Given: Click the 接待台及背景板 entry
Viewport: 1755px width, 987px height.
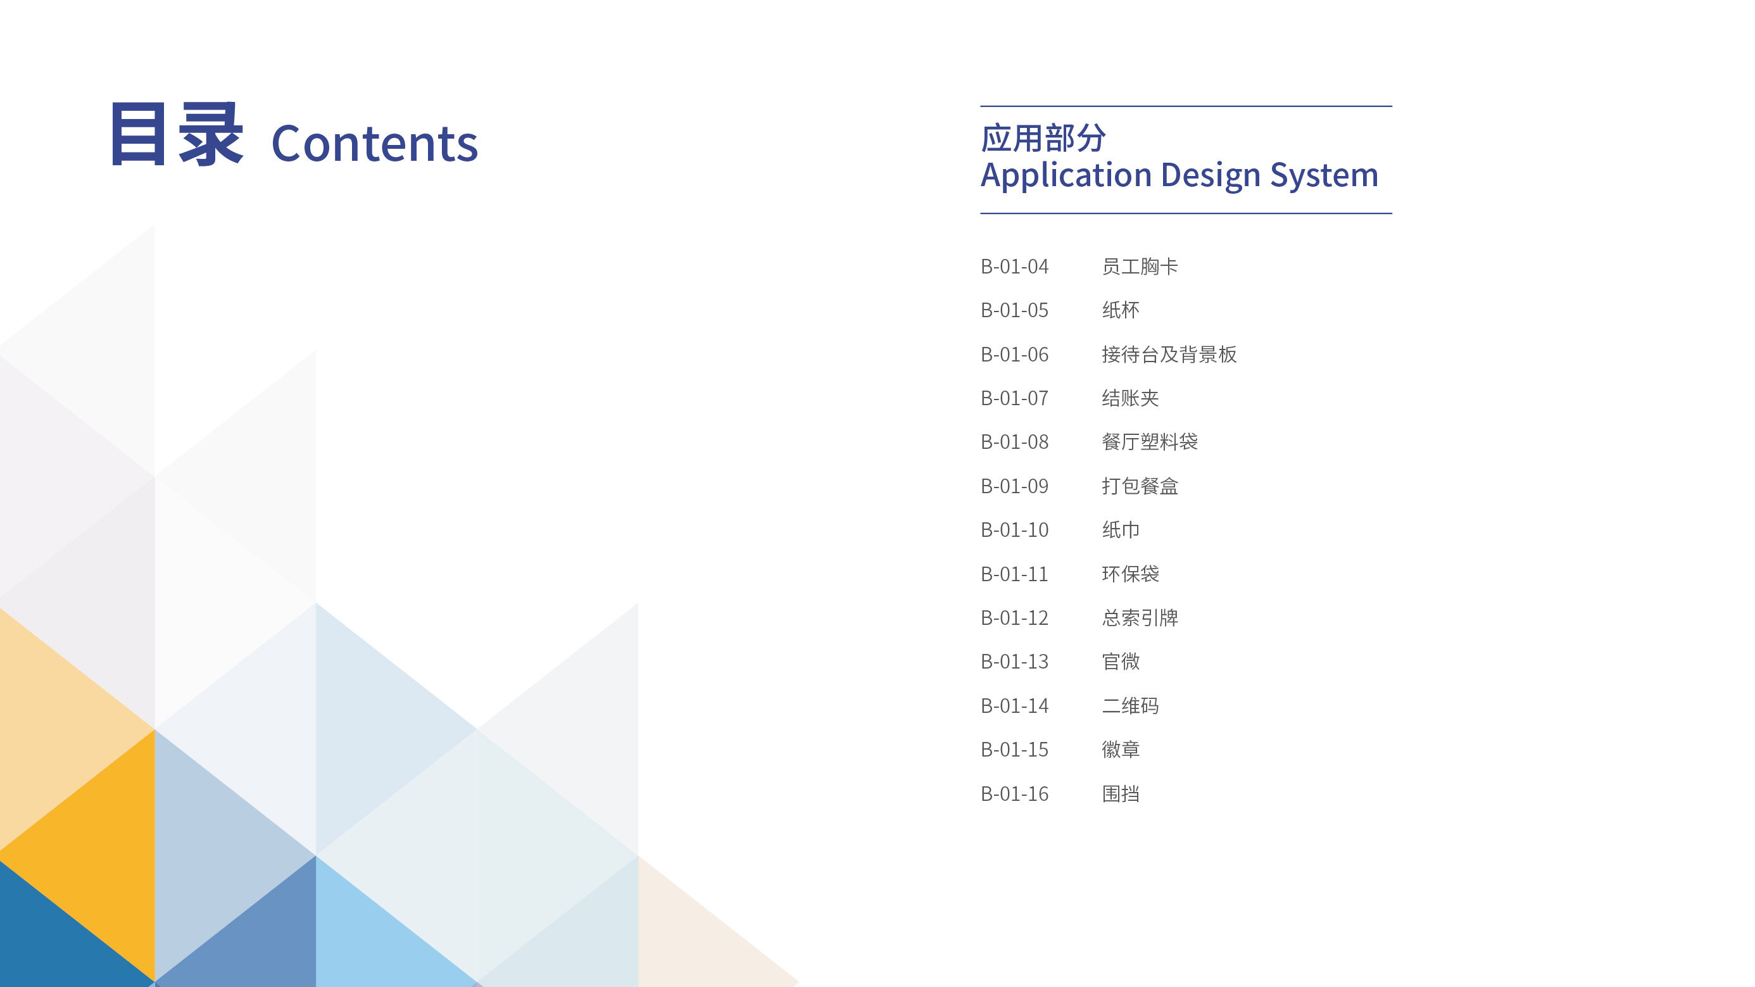Looking at the screenshot, I should 1169,354.
